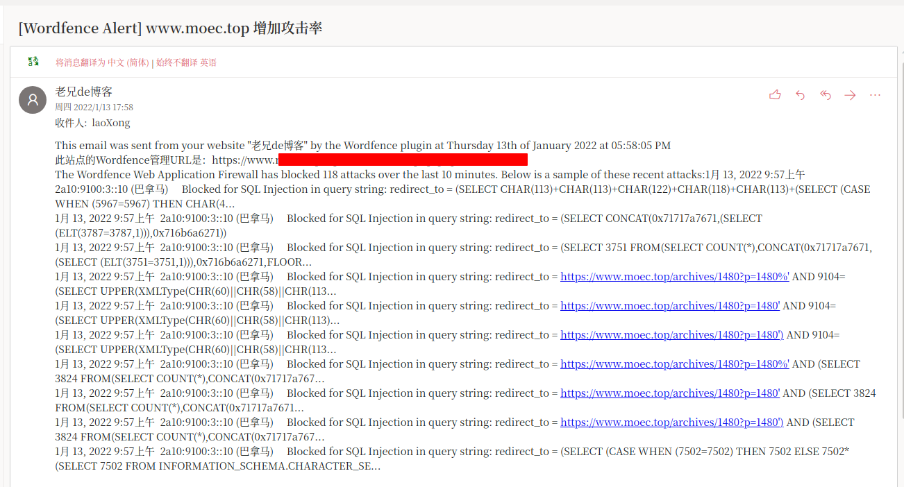Click the email subject [Wordfence Alert] heading
Viewport: 904px width, 487px height.
[x=170, y=28]
